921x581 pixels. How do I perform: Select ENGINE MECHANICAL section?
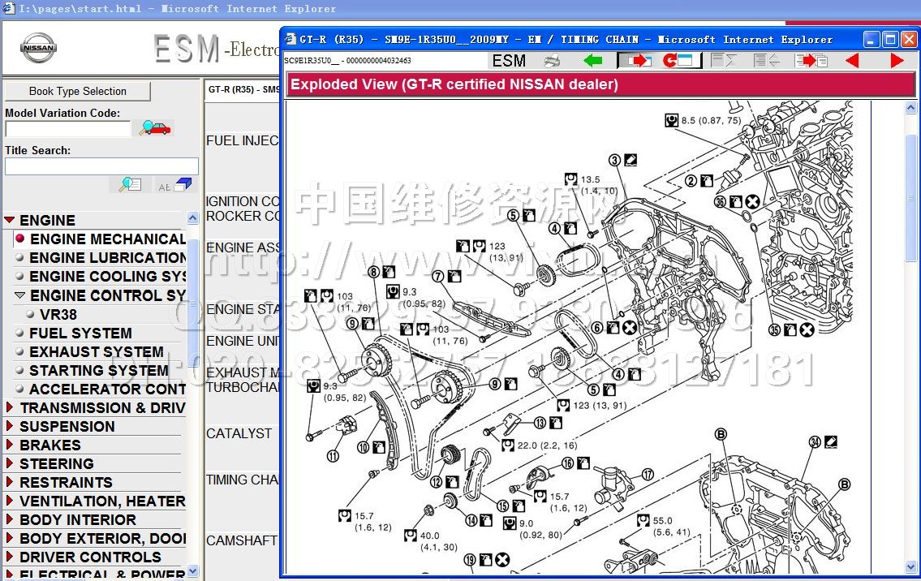(x=107, y=239)
